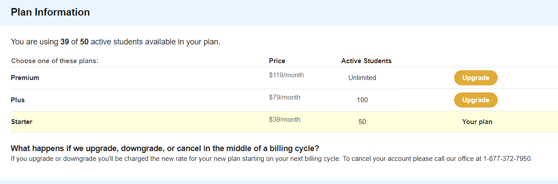Click the highlighted Starter plan name

click(x=22, y=121)
